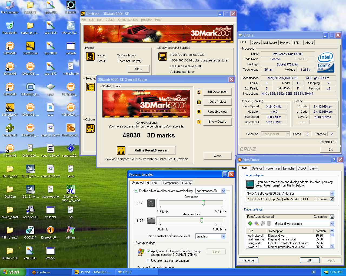This screenshot has height=276, width=346.
Task: Open the Windows Start menu
Action: pyautogui.click(x=13, y=272)
